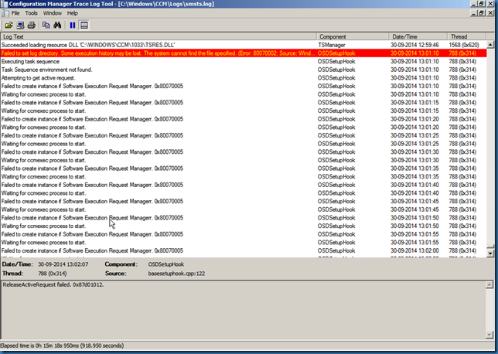
Task: Click the Thread column header
Action: point(466,36)
